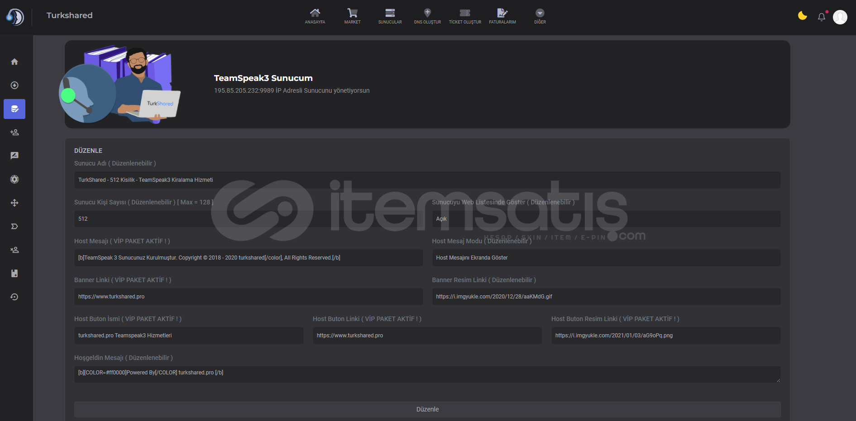The width and height of the screenshot is (856, 421).
Task: Click the sidebar home icon
Action: (14, 61)
